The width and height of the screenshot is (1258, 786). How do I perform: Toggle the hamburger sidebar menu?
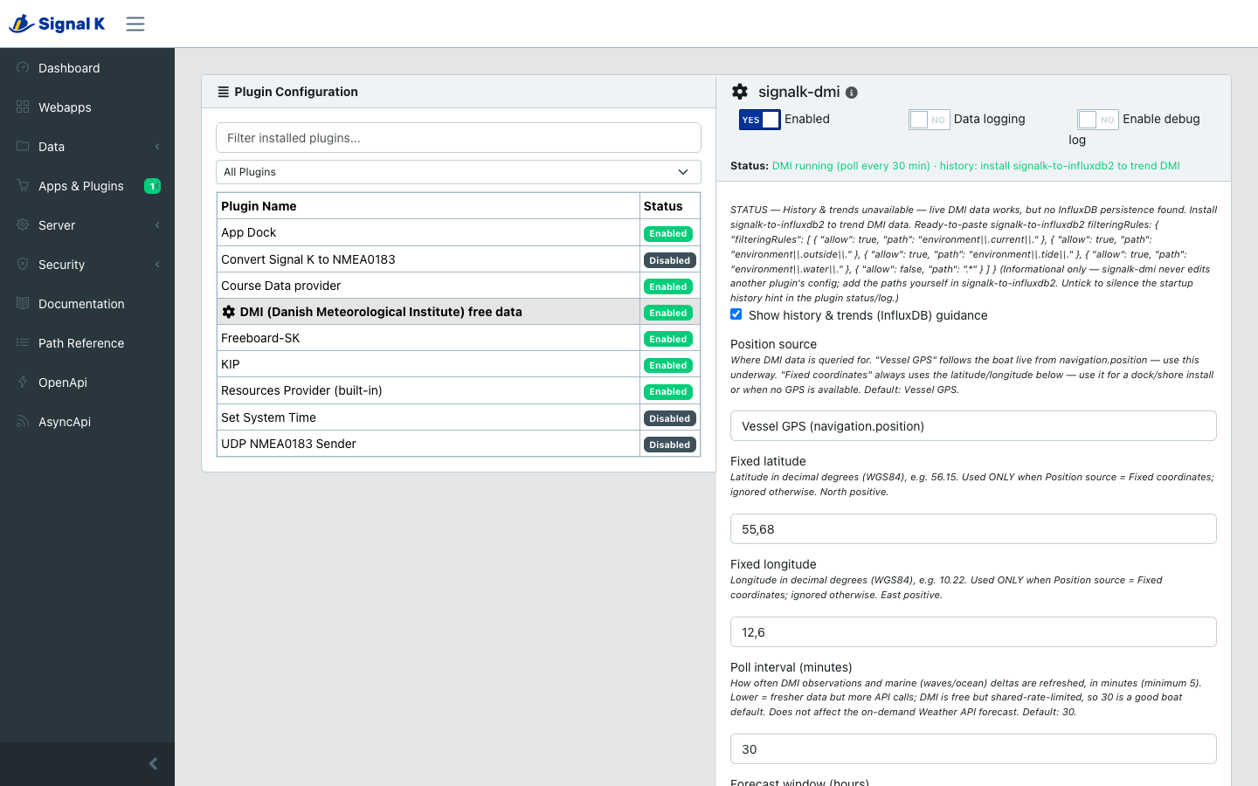[135, 24]
